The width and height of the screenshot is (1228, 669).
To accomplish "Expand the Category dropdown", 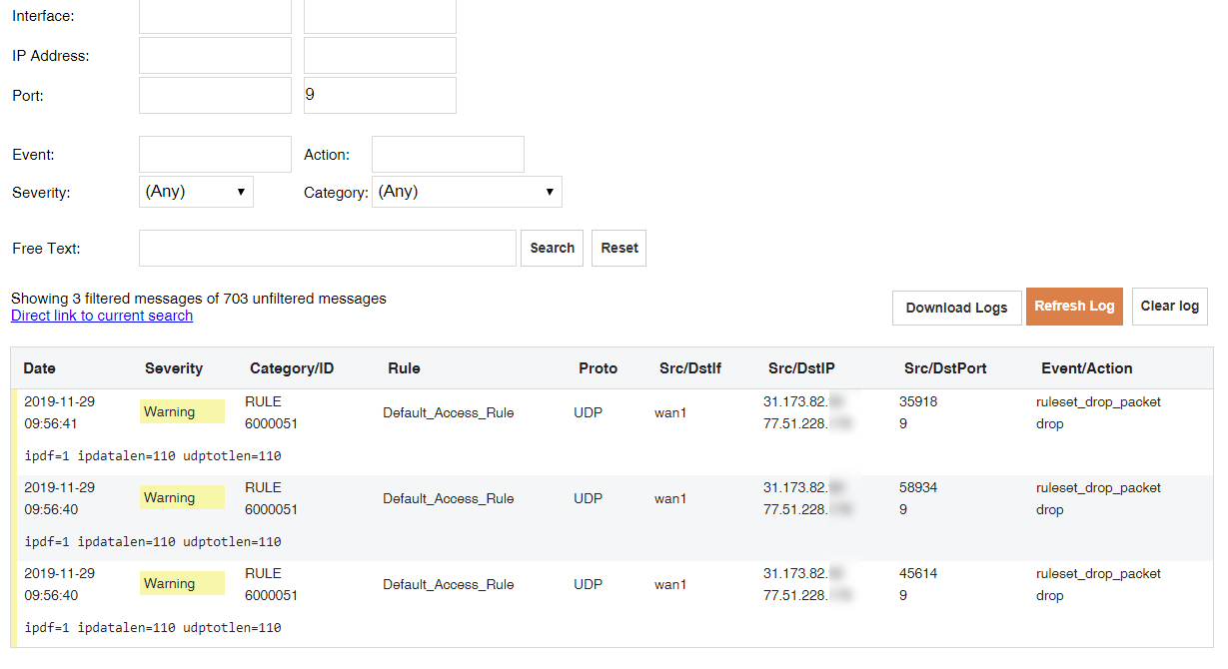I will (467, 192).
